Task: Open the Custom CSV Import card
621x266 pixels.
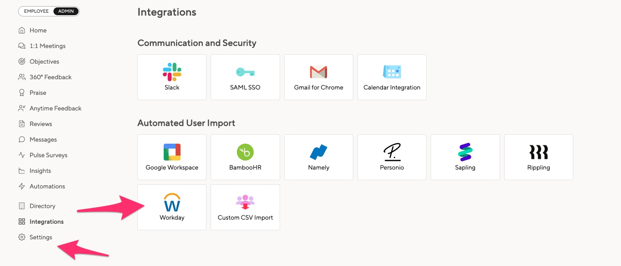Action: (245, 207)
